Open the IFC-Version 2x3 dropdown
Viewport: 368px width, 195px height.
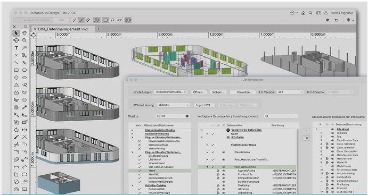(x=290, y=92)
